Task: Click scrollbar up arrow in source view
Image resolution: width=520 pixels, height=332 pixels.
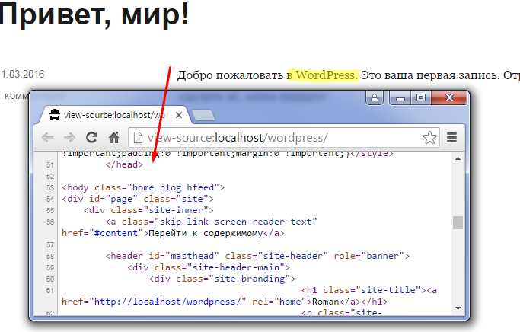Action: tap(458, 159)
